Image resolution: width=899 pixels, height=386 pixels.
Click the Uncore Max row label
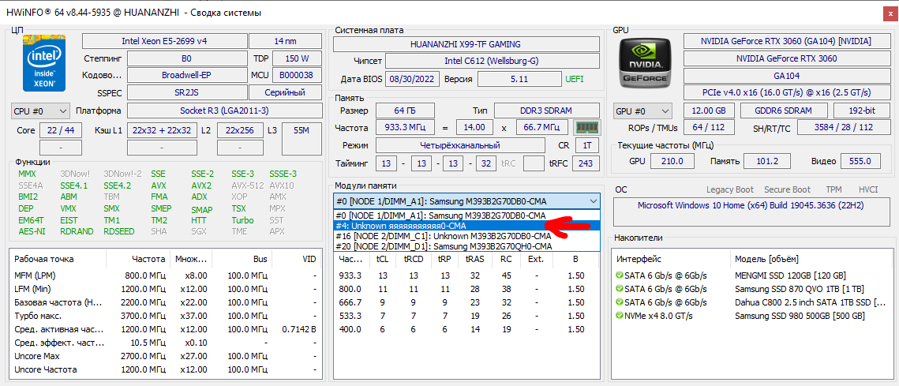[36, 356]
